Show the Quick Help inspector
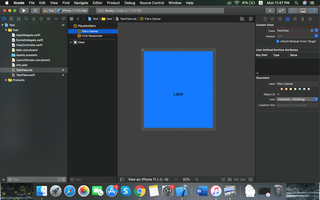The width and height of the screenshot is (320, 200). click(280, 19)
